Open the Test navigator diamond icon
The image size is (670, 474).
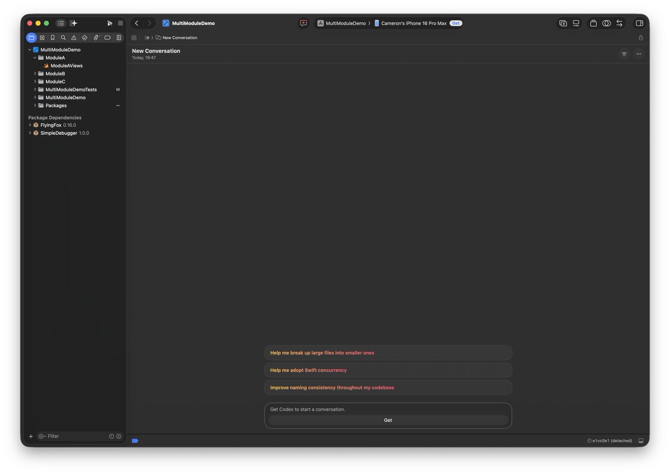pos(84,37)
